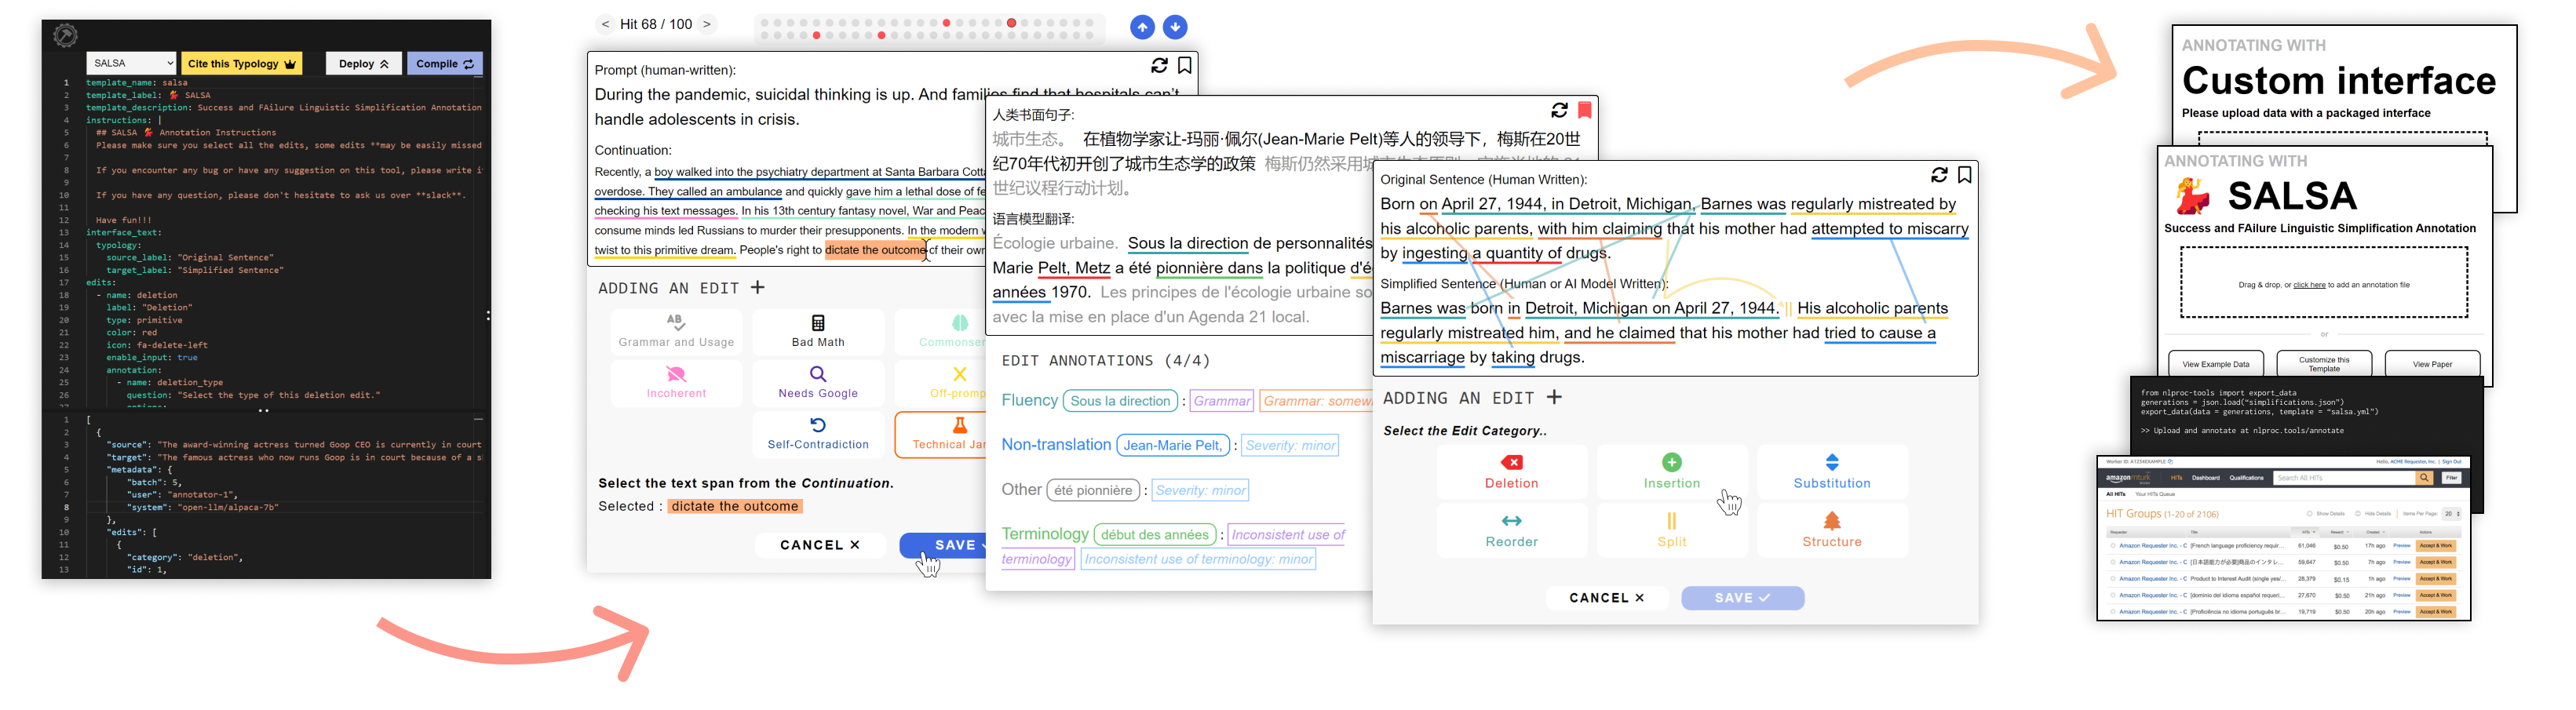
Task: Select Self-Contradiction category
Action: click(x=818, y=434)
